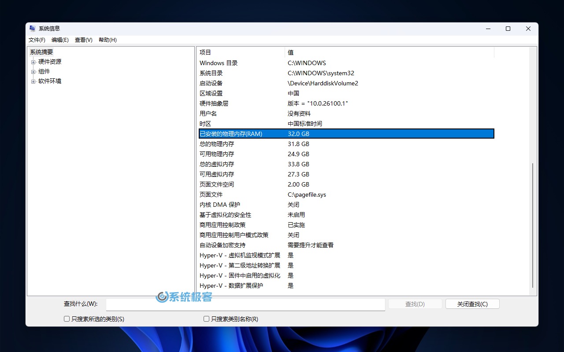Maximize the 系统信息 window
The height and width of the screenshot is (352, 564).
(508, 29)
